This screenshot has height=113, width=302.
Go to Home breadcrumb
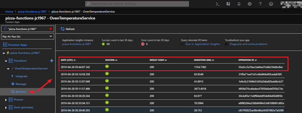pos(9,12)
